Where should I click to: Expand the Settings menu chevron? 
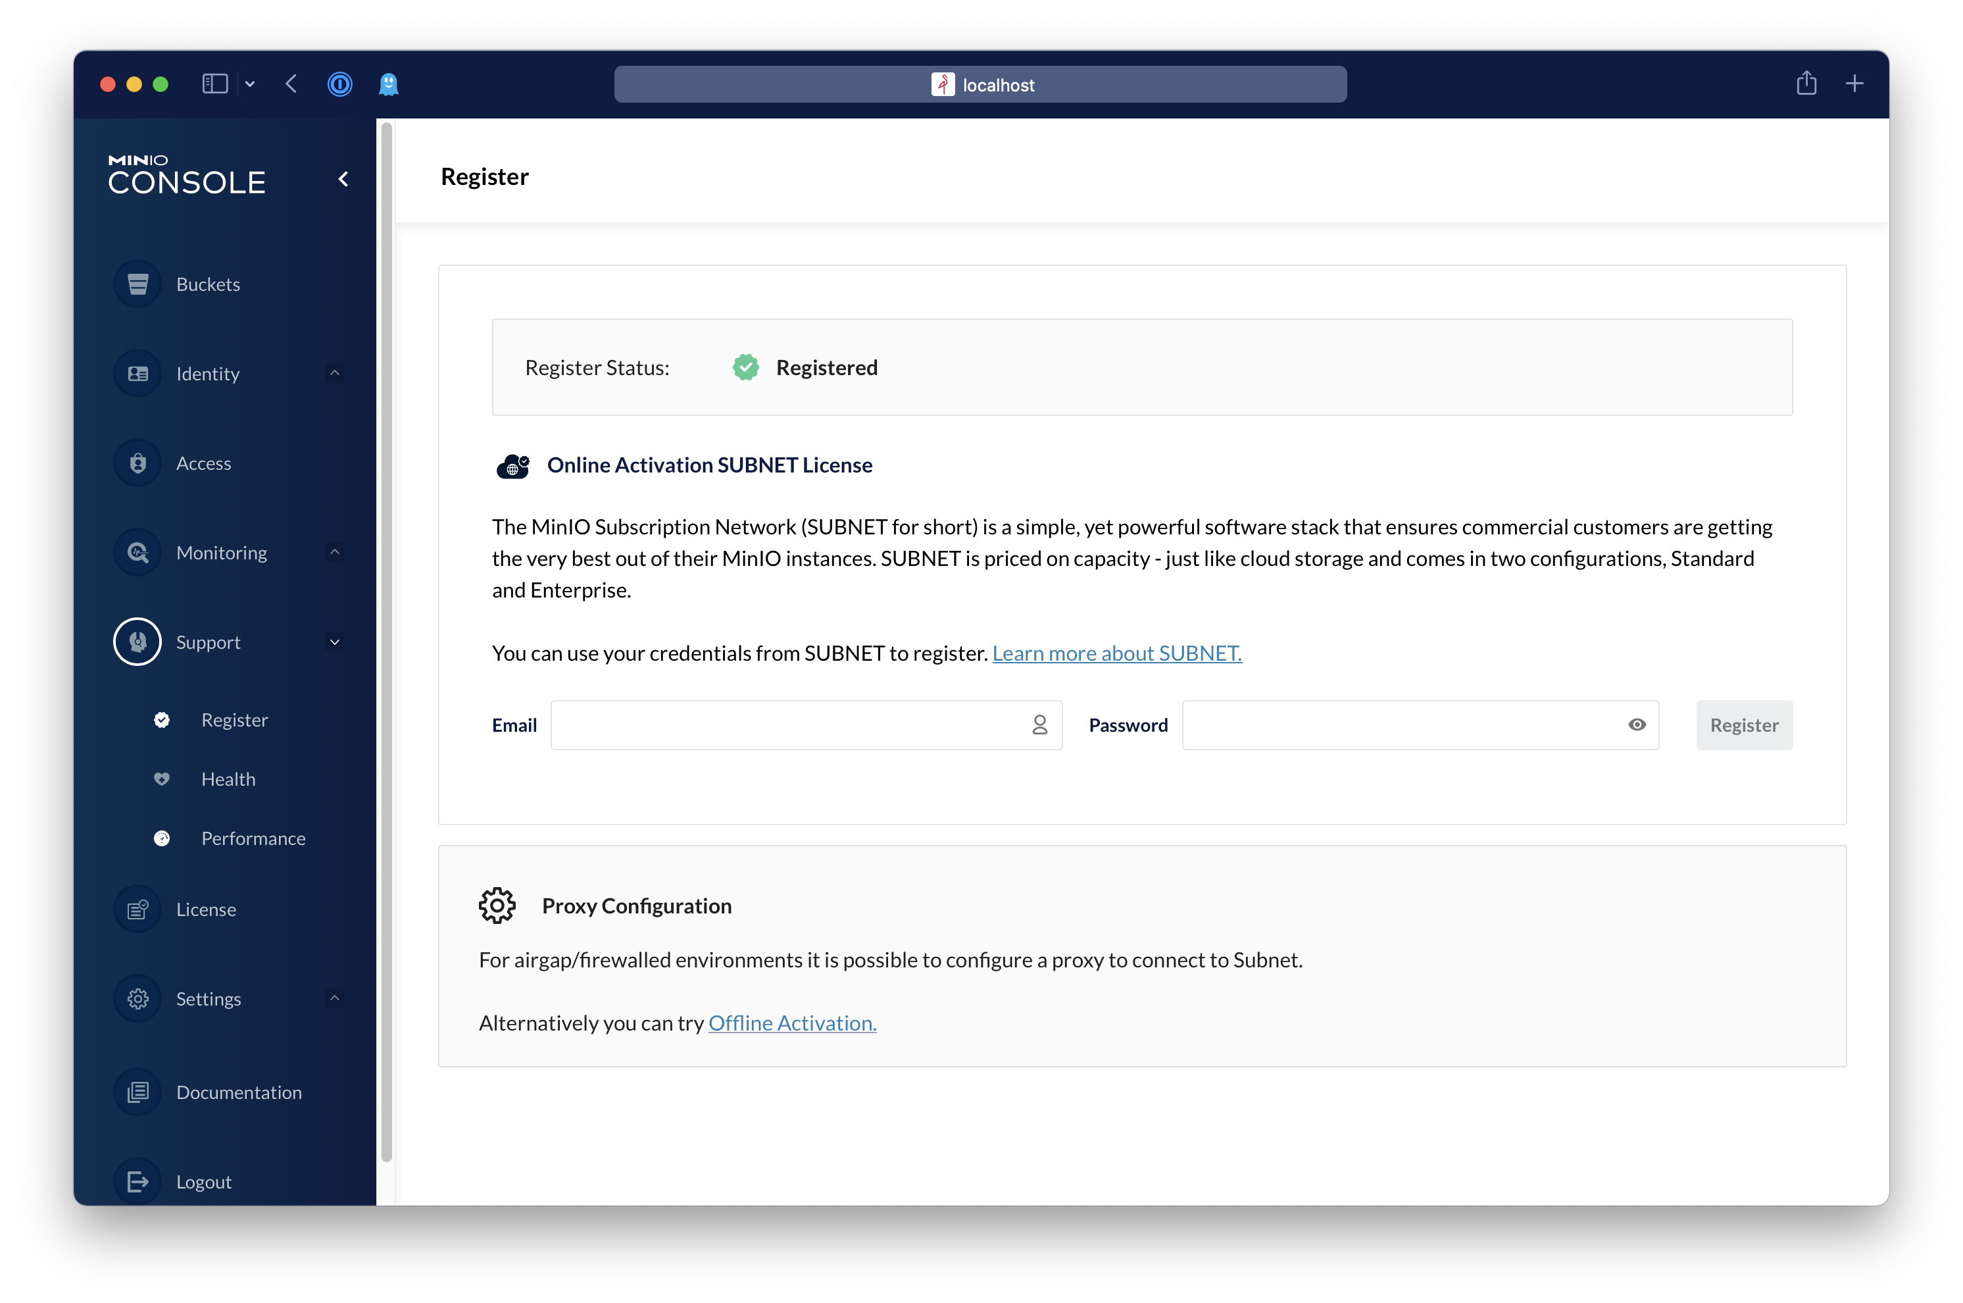click(335, 999)
